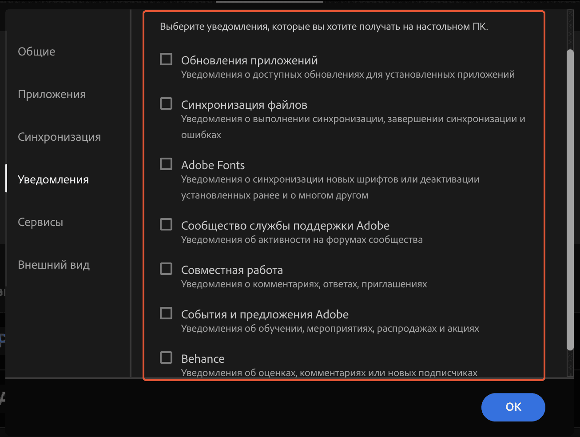The width and height of the screenshot is (580, 437).
Task: Tick the Сообщество службы поддержки Adobe checkbox
Action: (166, 224)
